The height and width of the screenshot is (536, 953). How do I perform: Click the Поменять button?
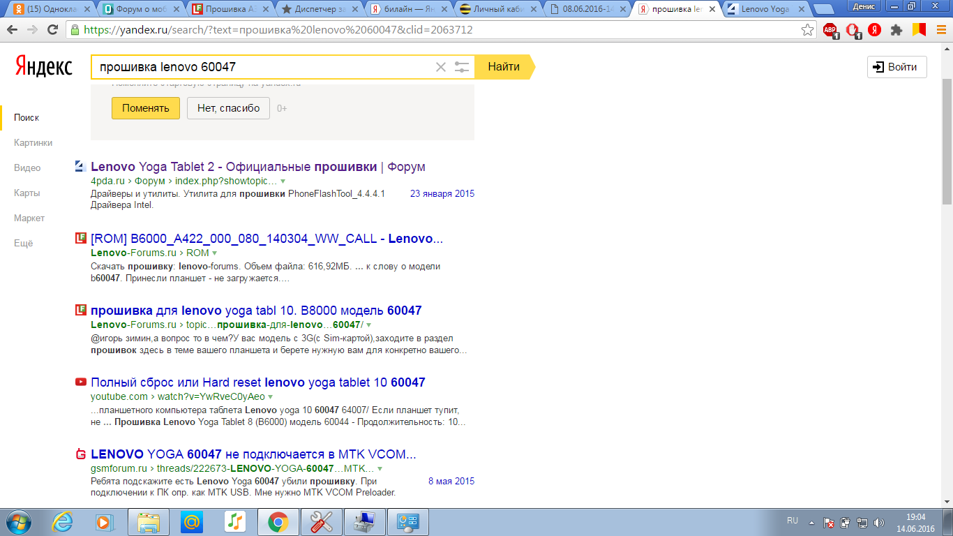(x=145, y=108)
